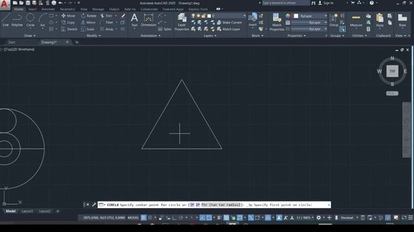This screenshot has width=414, height=232.
Task: Expand the Layers panel
Action: tap(210, 35)
